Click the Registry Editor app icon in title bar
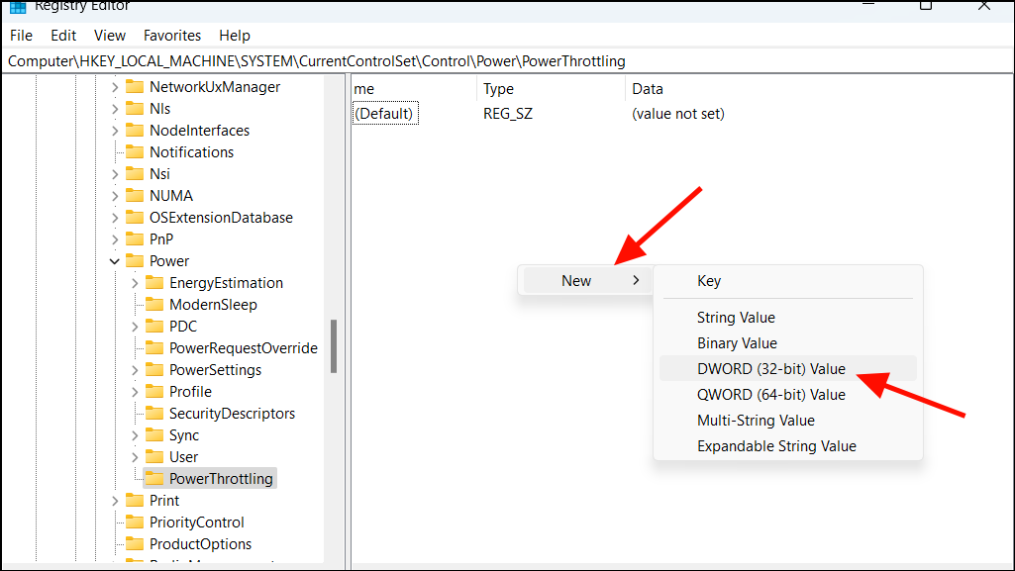The image size is (1015, 571). tap(18, 7)
